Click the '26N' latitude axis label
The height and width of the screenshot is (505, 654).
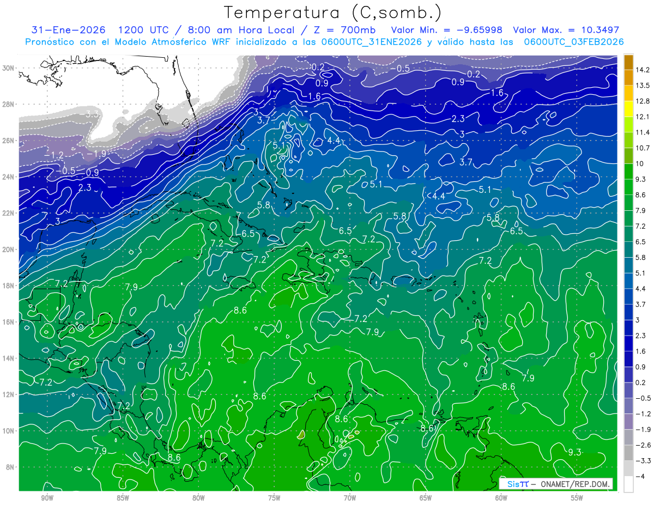[9, 141]
